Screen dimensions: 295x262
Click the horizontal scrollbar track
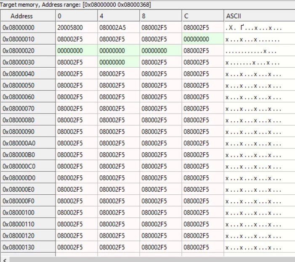pyautogui.click(x=152, y=260)
